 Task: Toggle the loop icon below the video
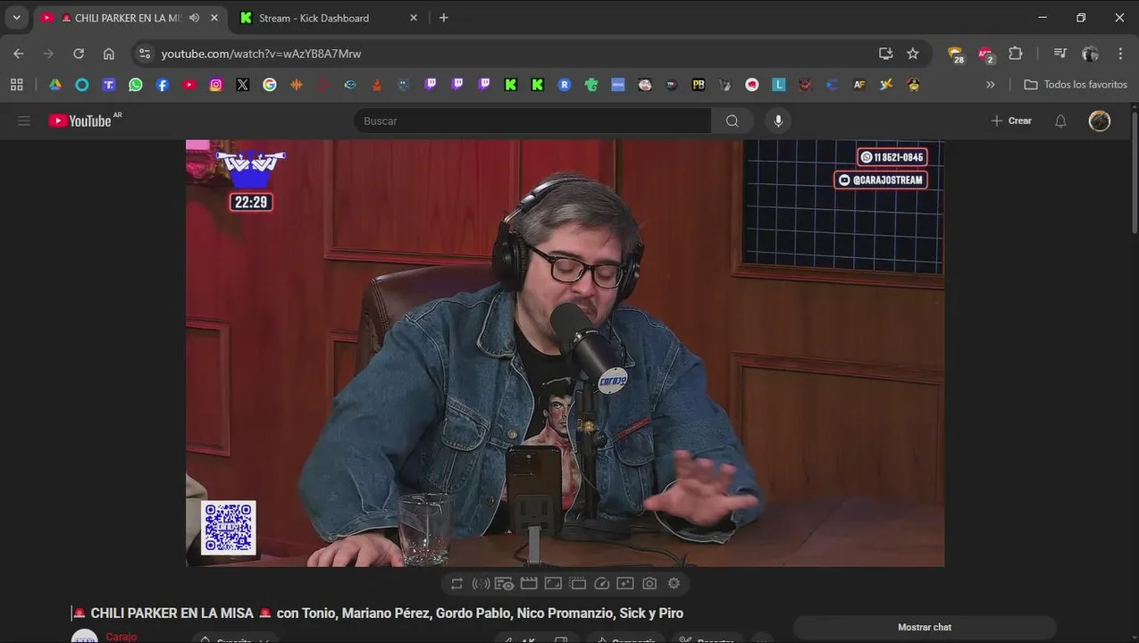pyautogui.click(x=456, y=583)
